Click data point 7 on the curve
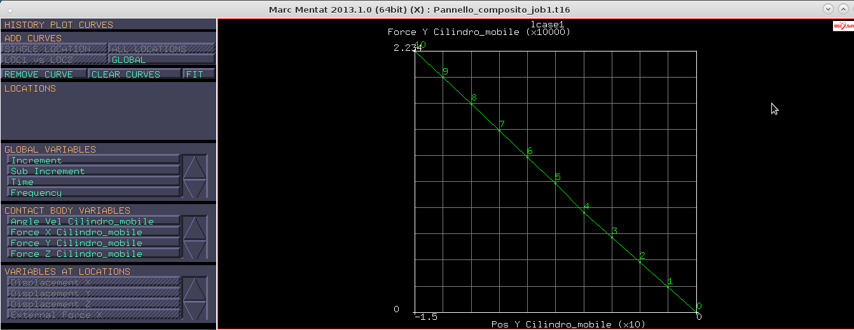This screenshot has width=854, height=330. click(x=499, y=130)
